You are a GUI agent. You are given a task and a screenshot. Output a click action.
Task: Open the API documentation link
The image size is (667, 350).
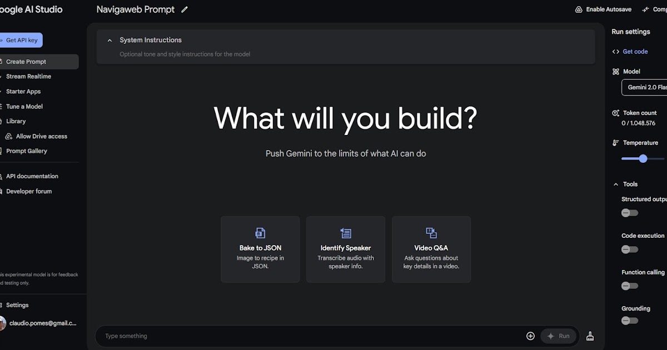pyautogui.click(x=32, y=176)
